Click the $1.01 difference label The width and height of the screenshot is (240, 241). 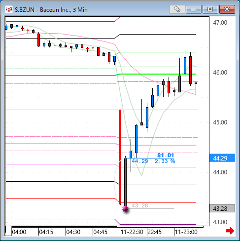coord(166,155)
